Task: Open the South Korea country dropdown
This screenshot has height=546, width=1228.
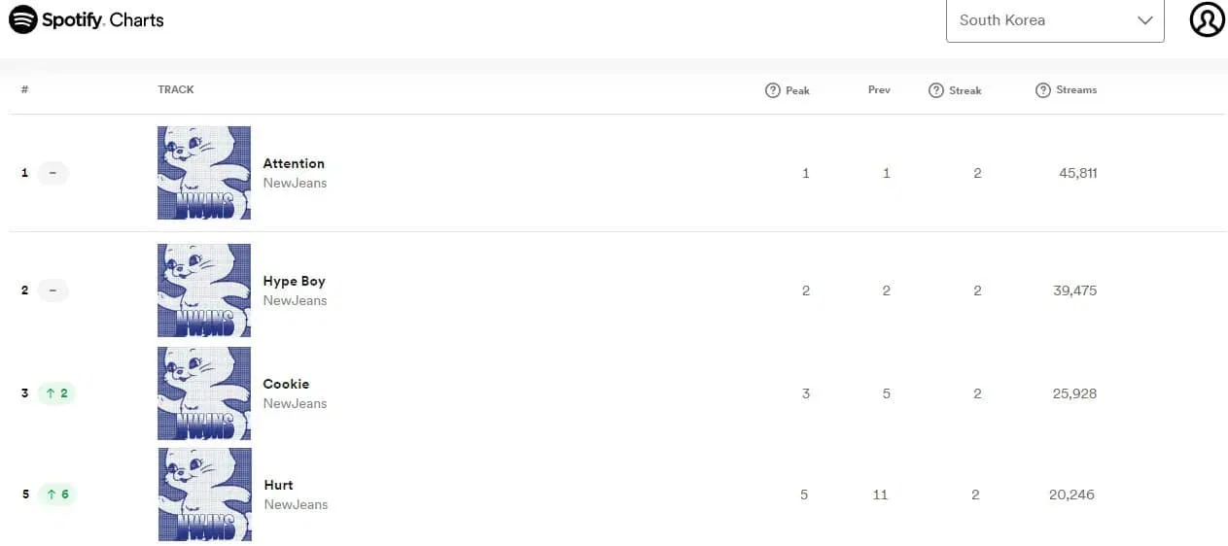Action: tap(1055, 20)
